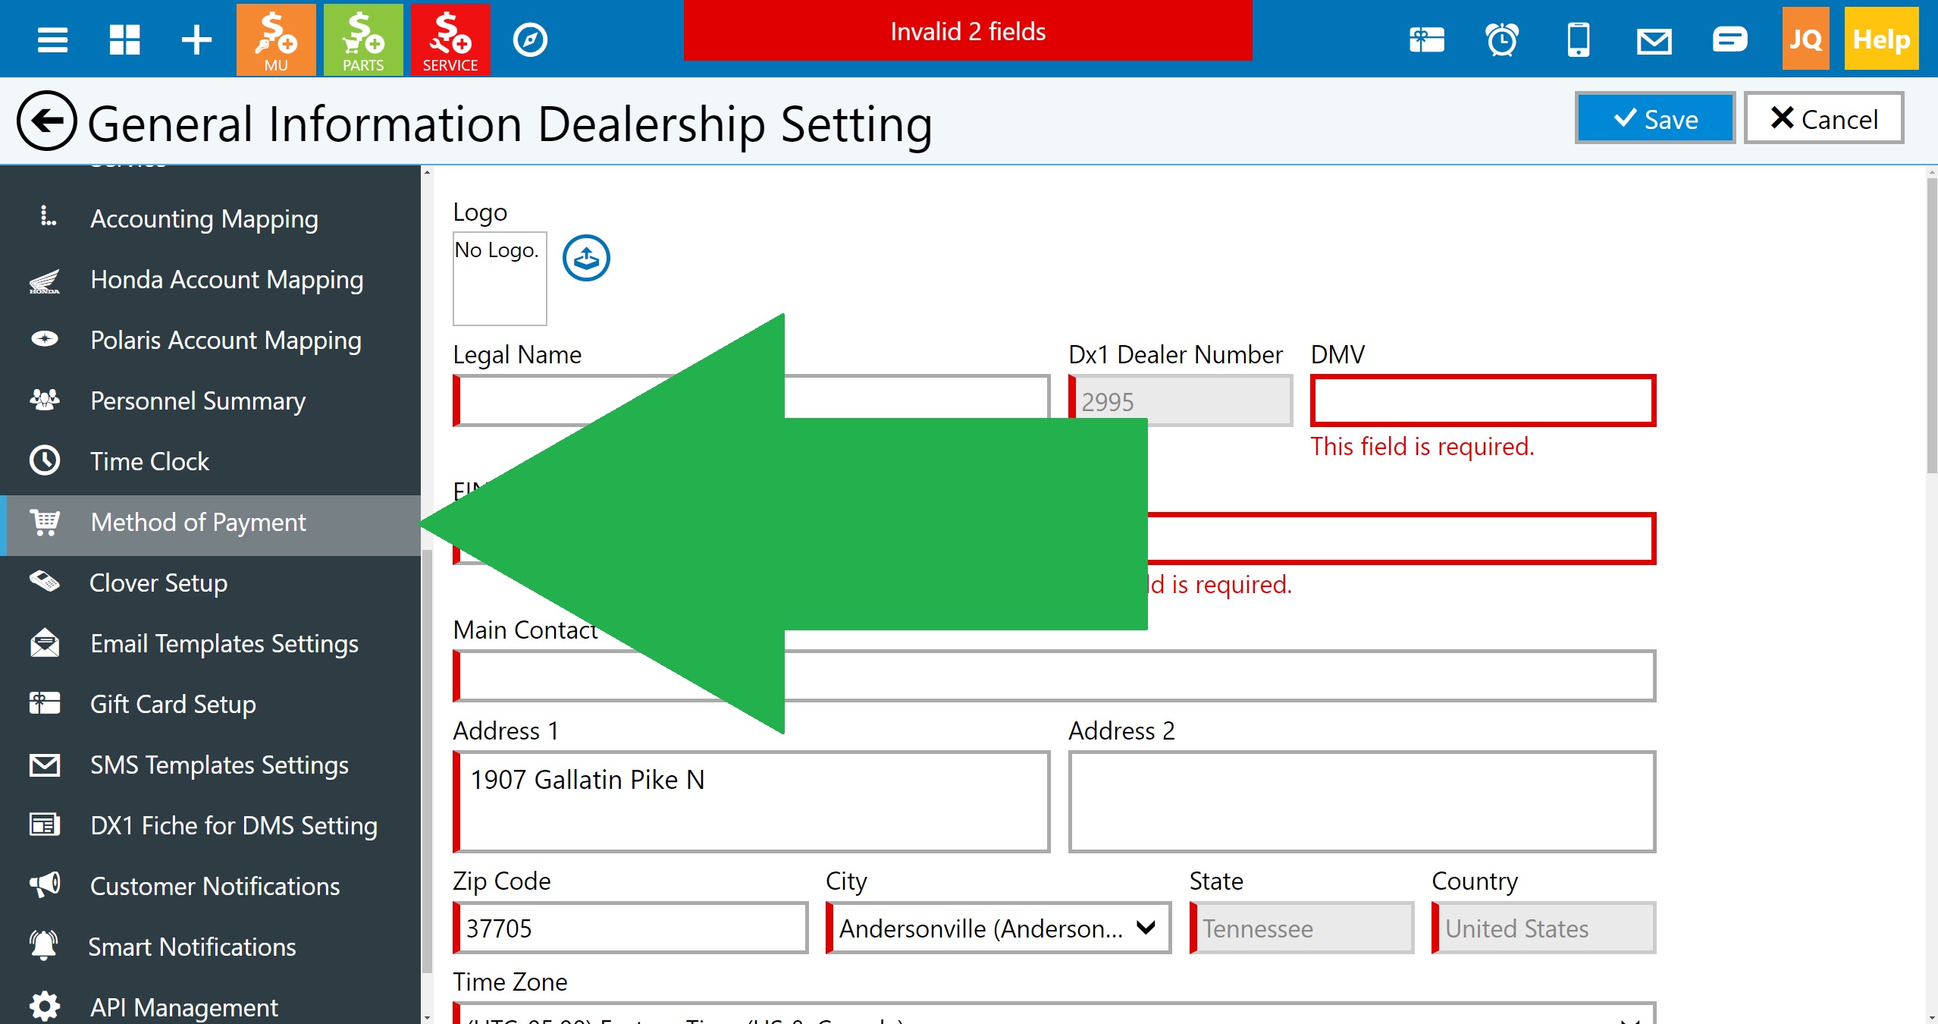Click the Cancel button

(x=1824, y=119)
